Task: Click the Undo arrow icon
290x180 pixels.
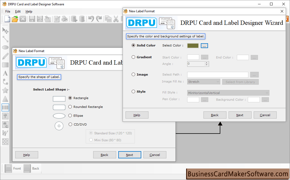Action: coord(91,19)
